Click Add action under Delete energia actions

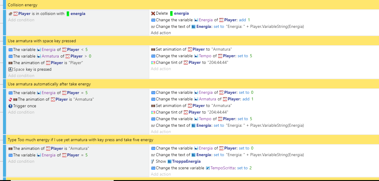pos(161,33)
